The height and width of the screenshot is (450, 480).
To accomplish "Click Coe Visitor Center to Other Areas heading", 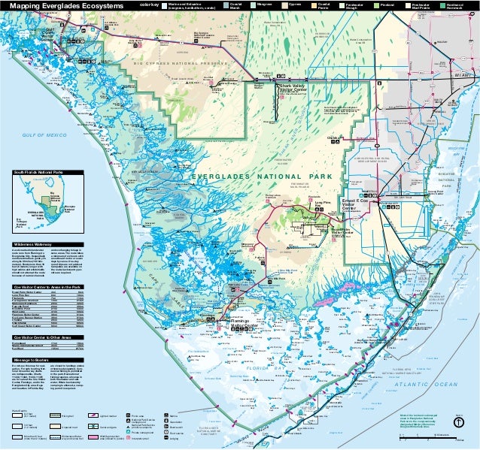I will [48, 337].
